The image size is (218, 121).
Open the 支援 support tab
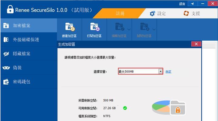(192, 13)
